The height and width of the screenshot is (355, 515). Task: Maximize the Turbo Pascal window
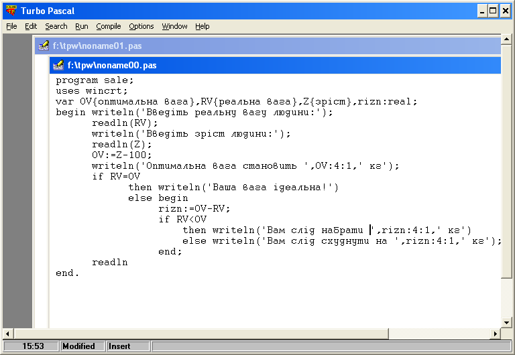(493, 11)
